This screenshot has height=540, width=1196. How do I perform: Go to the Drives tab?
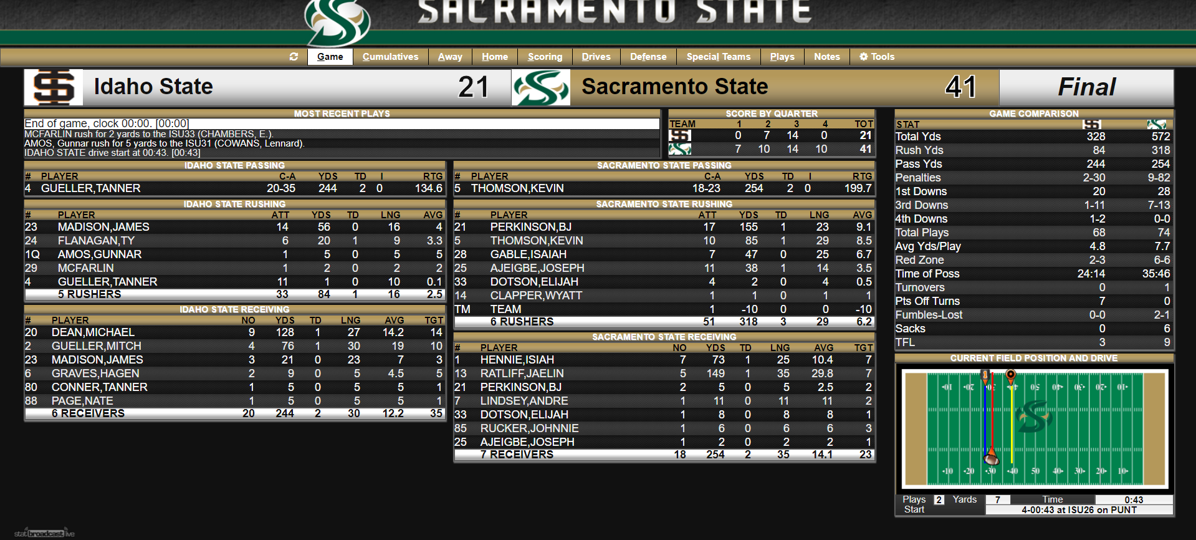click(x=596, y=57)
